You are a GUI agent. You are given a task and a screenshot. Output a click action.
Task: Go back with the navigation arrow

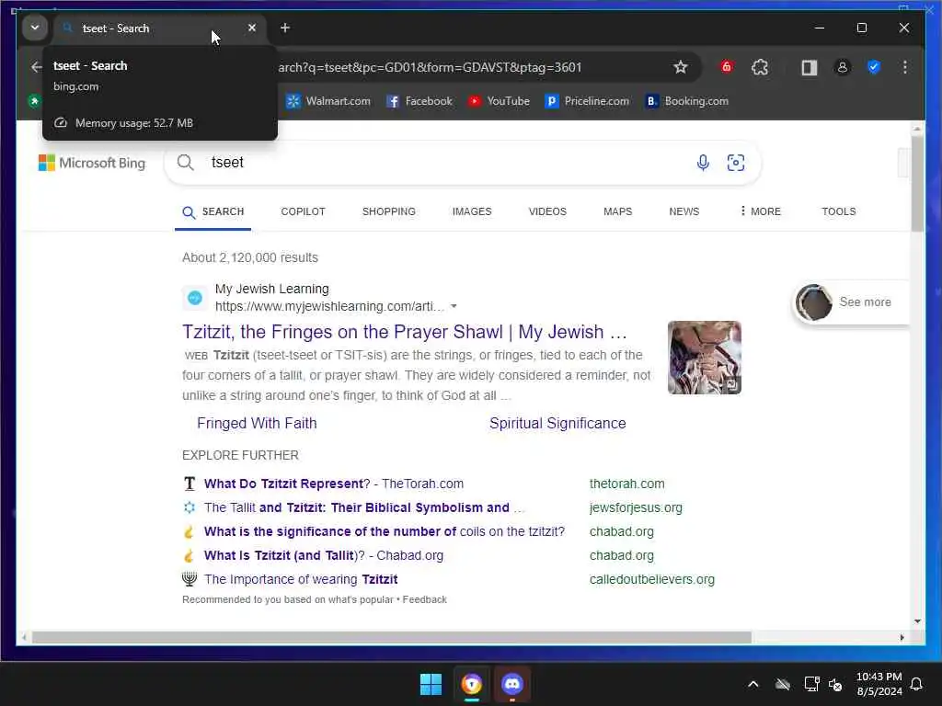coord(37,66)
